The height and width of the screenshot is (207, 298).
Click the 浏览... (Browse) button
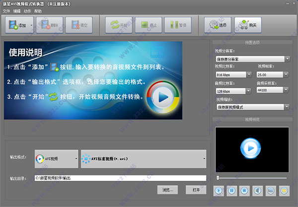(x=167, y=190)
